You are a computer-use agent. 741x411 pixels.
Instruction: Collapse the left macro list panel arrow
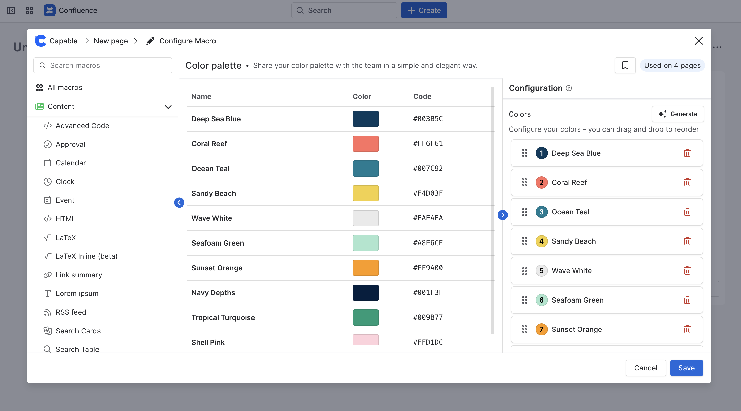pos(179,203)
